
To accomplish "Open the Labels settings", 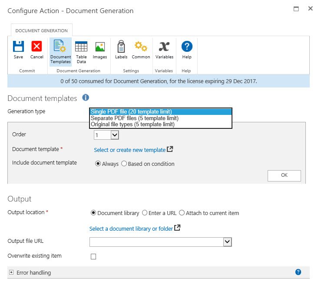I will pos(121,50).
